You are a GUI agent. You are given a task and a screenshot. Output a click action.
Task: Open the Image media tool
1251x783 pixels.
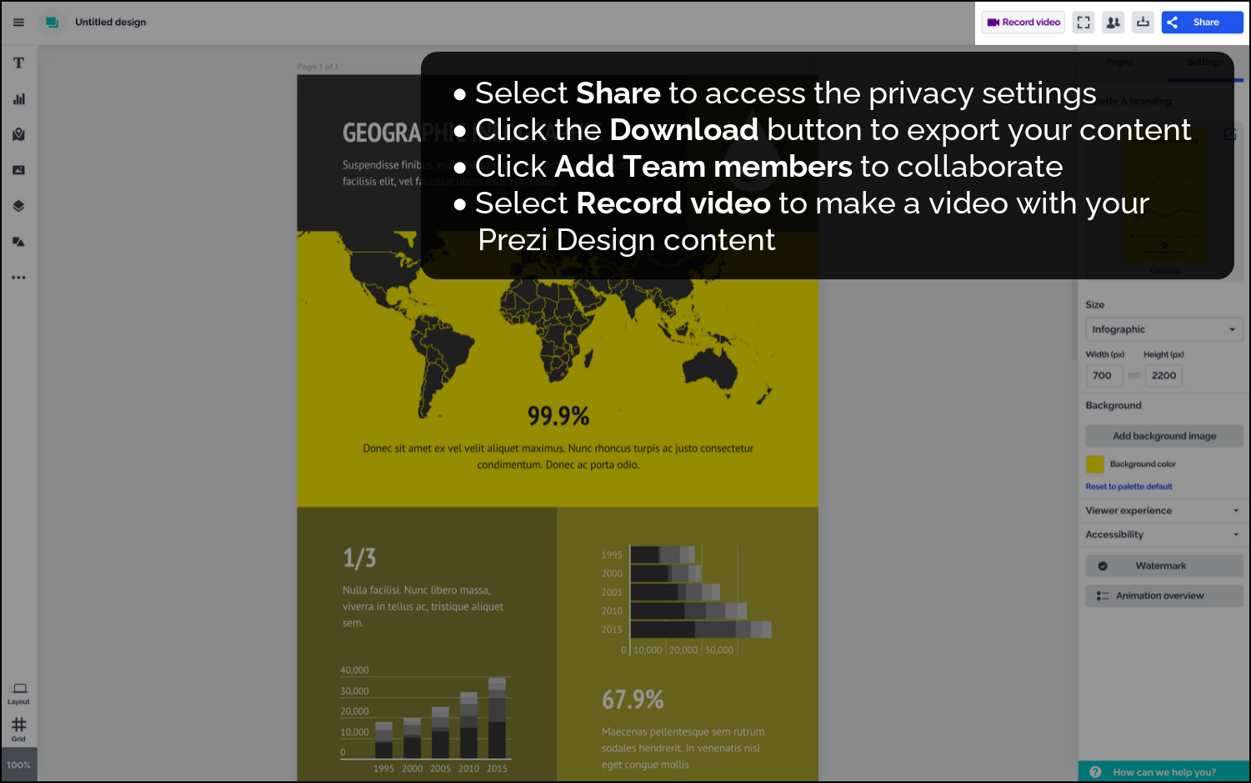point(18,170)
